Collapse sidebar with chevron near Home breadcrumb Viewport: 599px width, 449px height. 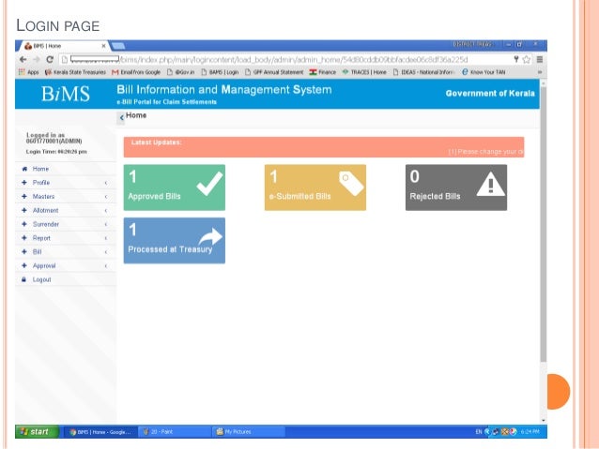121,118
